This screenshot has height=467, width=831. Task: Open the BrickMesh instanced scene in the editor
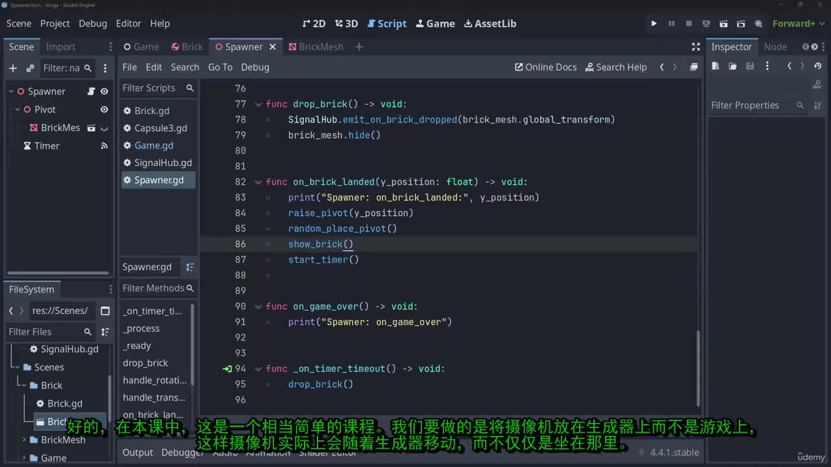coord(92,128)
